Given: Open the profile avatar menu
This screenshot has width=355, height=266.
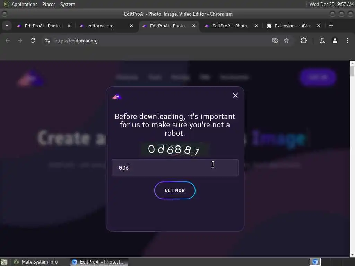Looking at the screenshot, I should click(x=335, y=41).
